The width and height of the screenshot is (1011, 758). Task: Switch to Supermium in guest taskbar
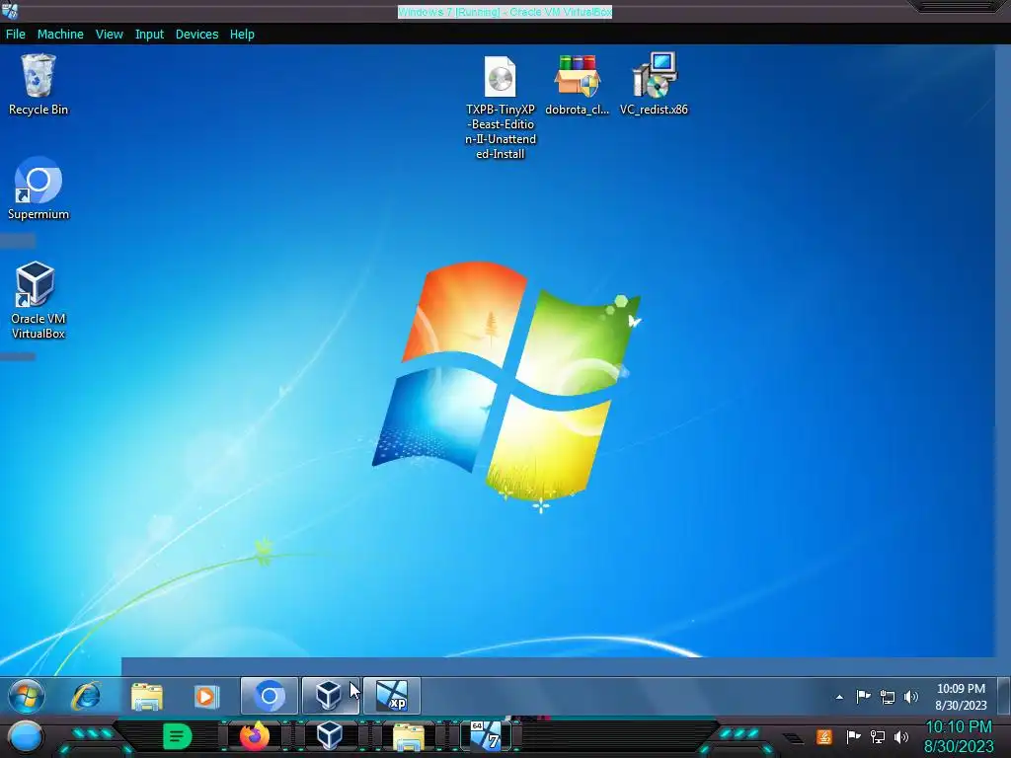270,696
